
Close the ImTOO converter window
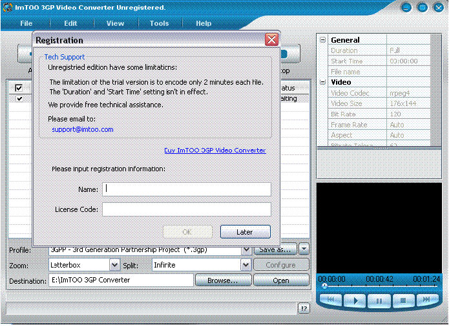(x=439, y=8)
